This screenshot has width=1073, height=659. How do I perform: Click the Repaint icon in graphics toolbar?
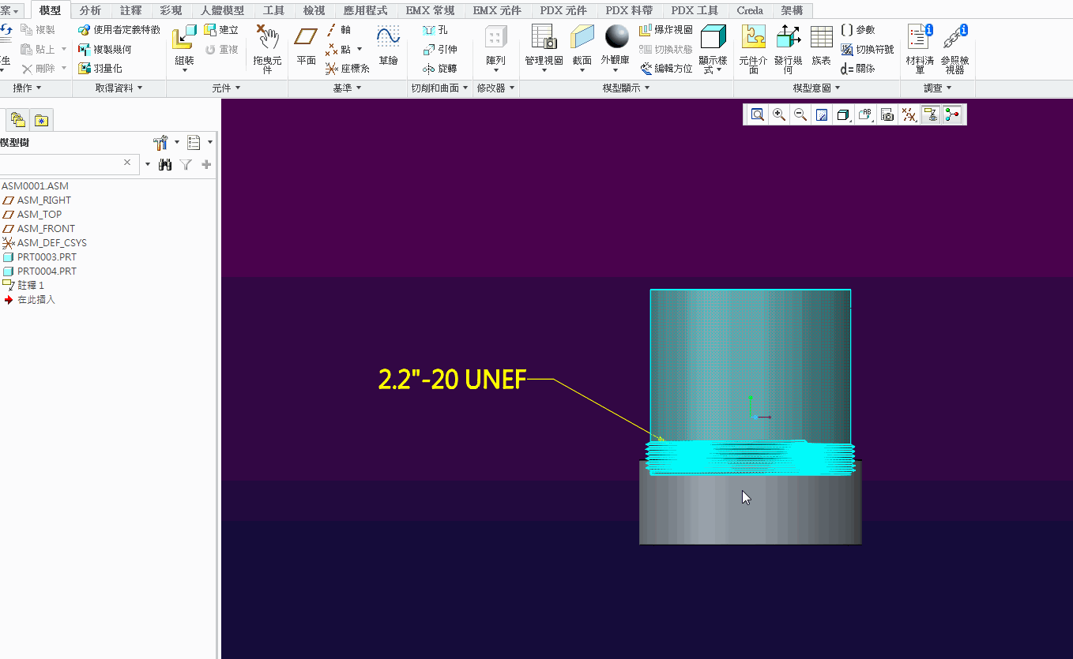pyautogui.click(x=822, y=115)
